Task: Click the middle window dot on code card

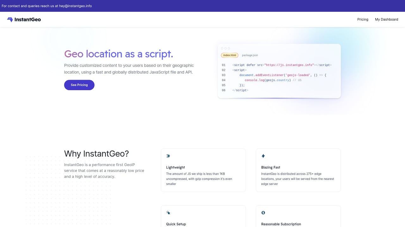Action: (225, 48)
